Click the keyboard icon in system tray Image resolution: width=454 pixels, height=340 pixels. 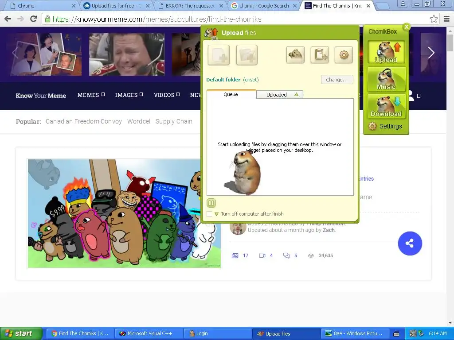[x=396, y=334]
